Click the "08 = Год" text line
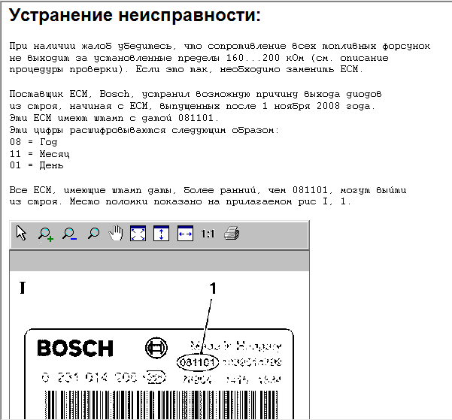 coord(38,141)
